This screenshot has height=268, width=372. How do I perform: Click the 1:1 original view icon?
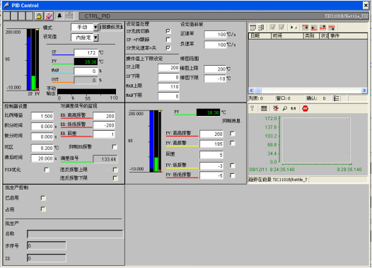click(293, 108)
